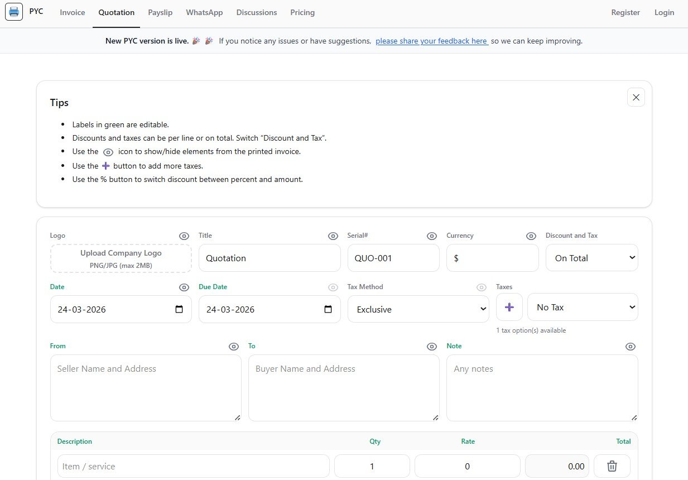Click the Title input field

270,258
